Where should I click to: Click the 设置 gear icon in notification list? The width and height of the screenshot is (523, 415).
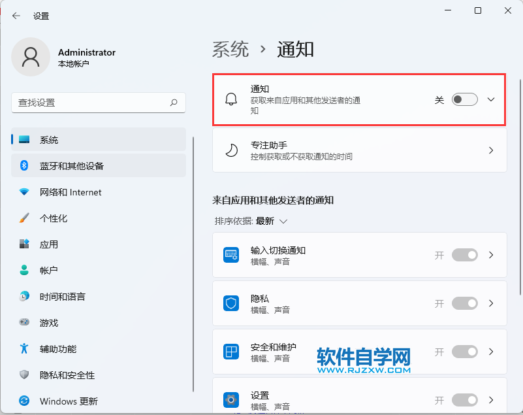pos(232,399)
